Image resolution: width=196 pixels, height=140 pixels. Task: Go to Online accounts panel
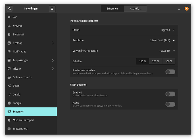tap(31, 77)
